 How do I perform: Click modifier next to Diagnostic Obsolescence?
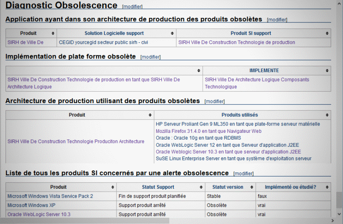(132, 6)
